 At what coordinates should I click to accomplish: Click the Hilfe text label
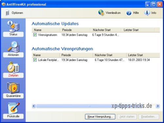[136, 13]
